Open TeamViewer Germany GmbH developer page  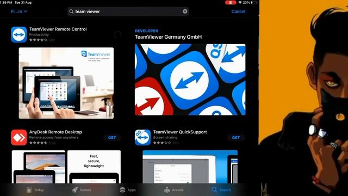pos(168,37)
